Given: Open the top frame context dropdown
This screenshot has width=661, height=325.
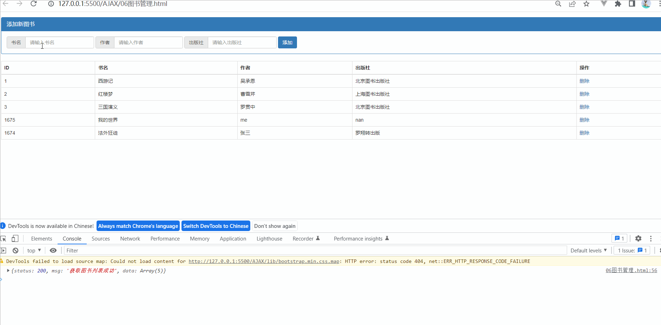Looking at the screenshot, I should (x=33, y=250).
